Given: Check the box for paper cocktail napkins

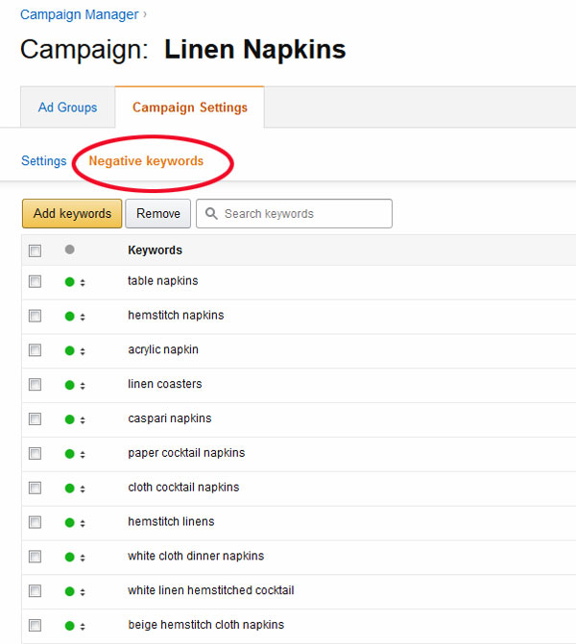Looking at the screenshot, I should point(35,453).
